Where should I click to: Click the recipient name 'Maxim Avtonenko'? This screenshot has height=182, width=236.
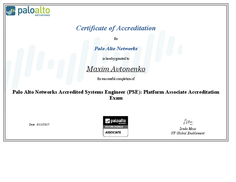click(x=116, y=69)
